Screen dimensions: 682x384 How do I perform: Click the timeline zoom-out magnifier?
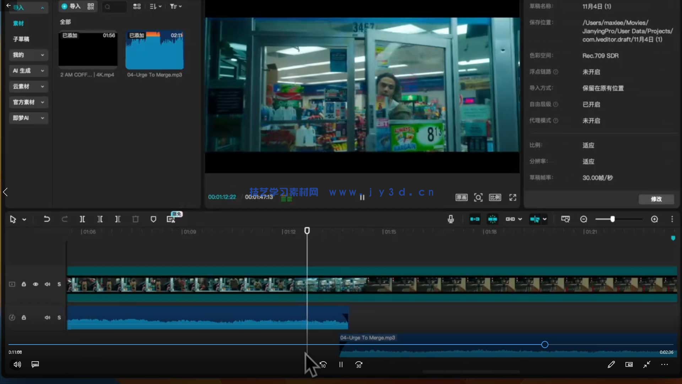pyautogui.click(x=584, y=219)
